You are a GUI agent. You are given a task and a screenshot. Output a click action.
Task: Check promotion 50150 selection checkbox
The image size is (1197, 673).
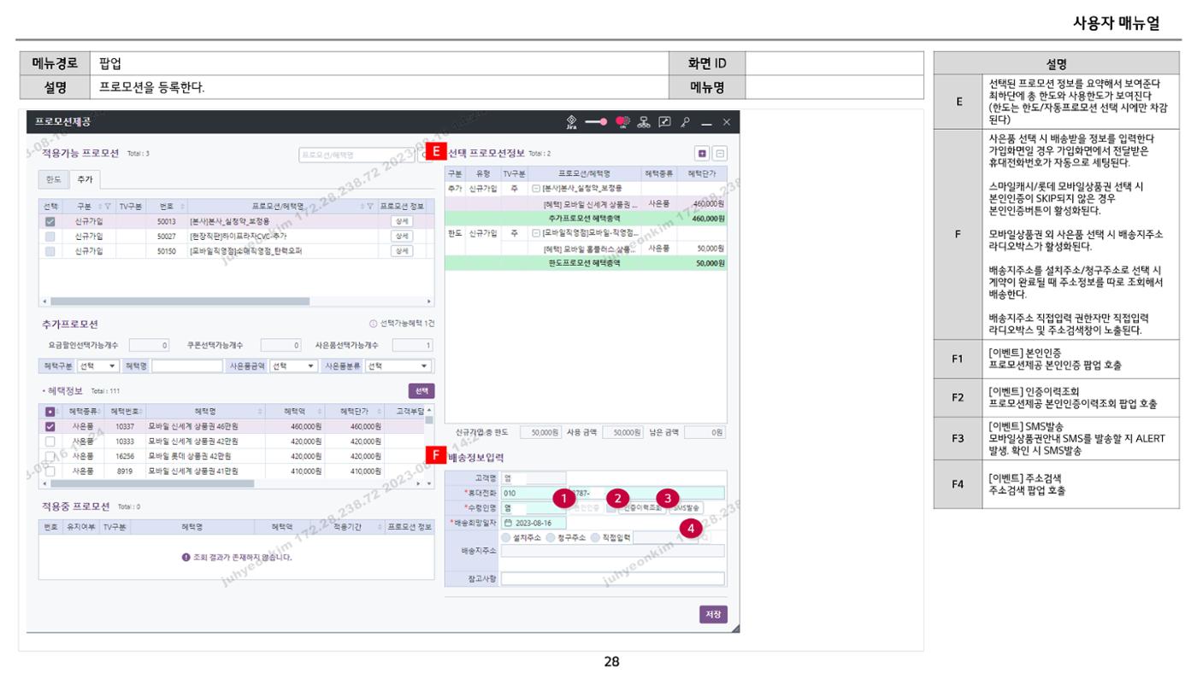pos(50,251)
